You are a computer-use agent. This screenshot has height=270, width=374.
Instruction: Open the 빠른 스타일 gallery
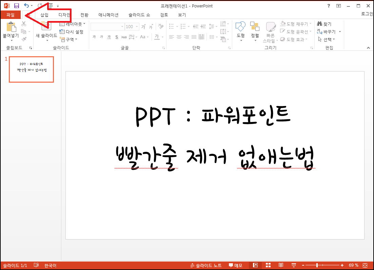tap(271, 32)
